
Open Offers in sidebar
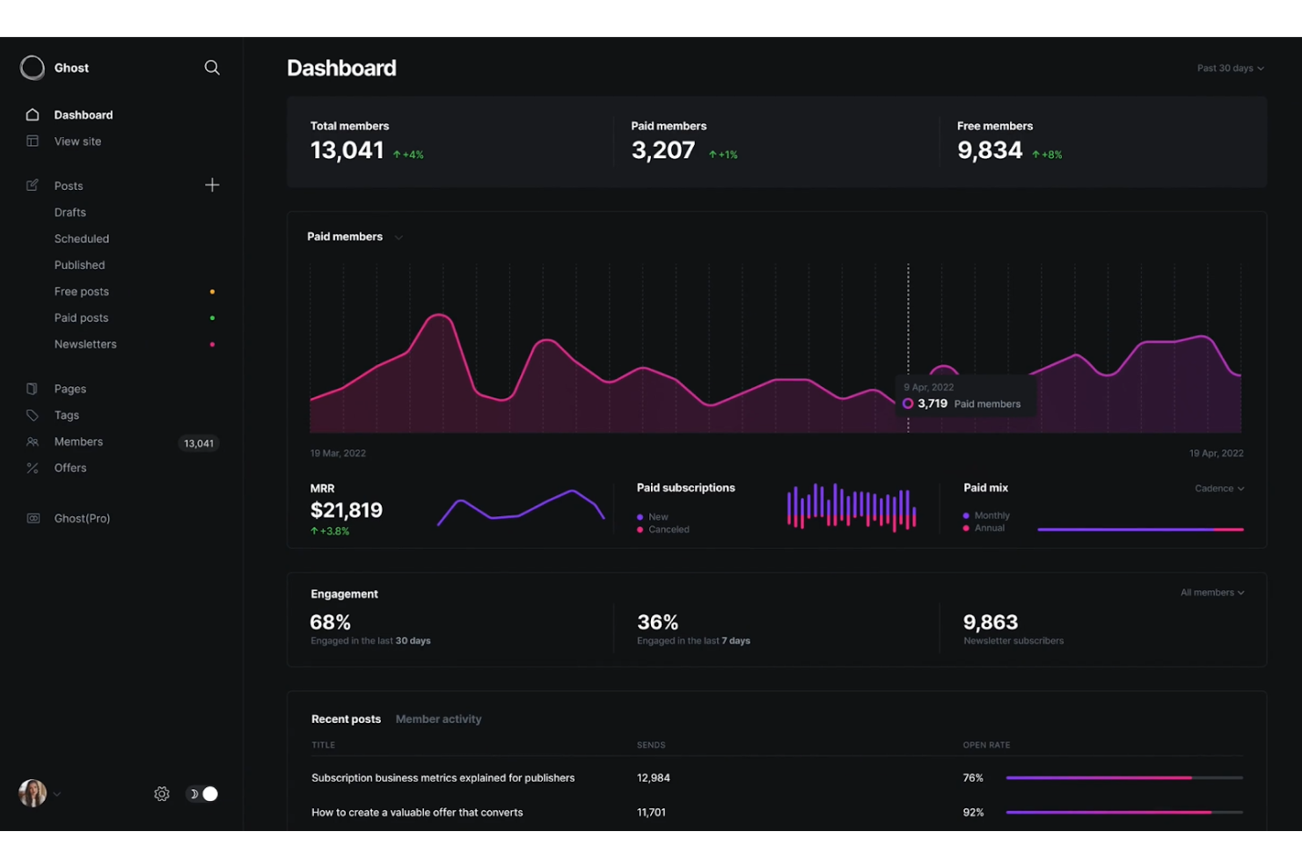(70, 468)
